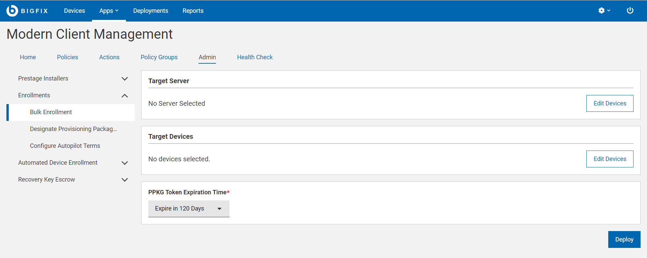Switch to the Policies tab

click(x=67, y=57)
